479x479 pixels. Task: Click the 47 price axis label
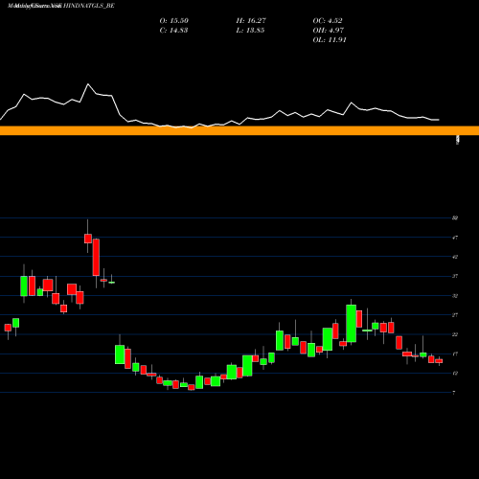tap(455, 238)
